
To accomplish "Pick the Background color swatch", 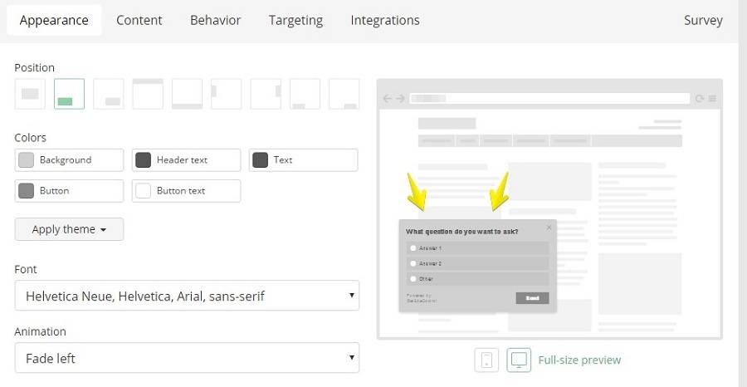I will click(x=26, y=160).
